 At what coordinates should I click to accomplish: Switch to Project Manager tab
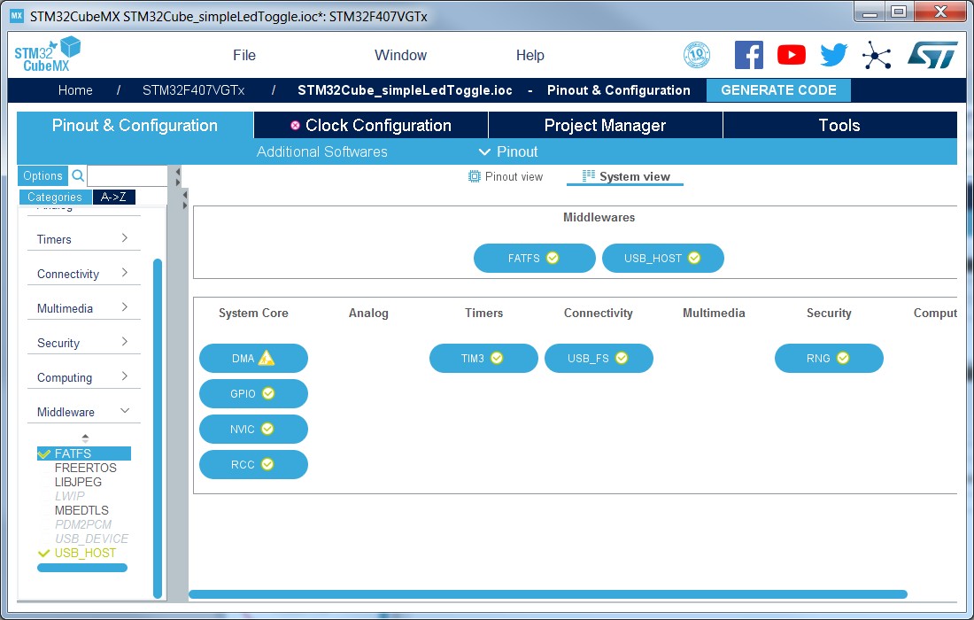[605, 126]
